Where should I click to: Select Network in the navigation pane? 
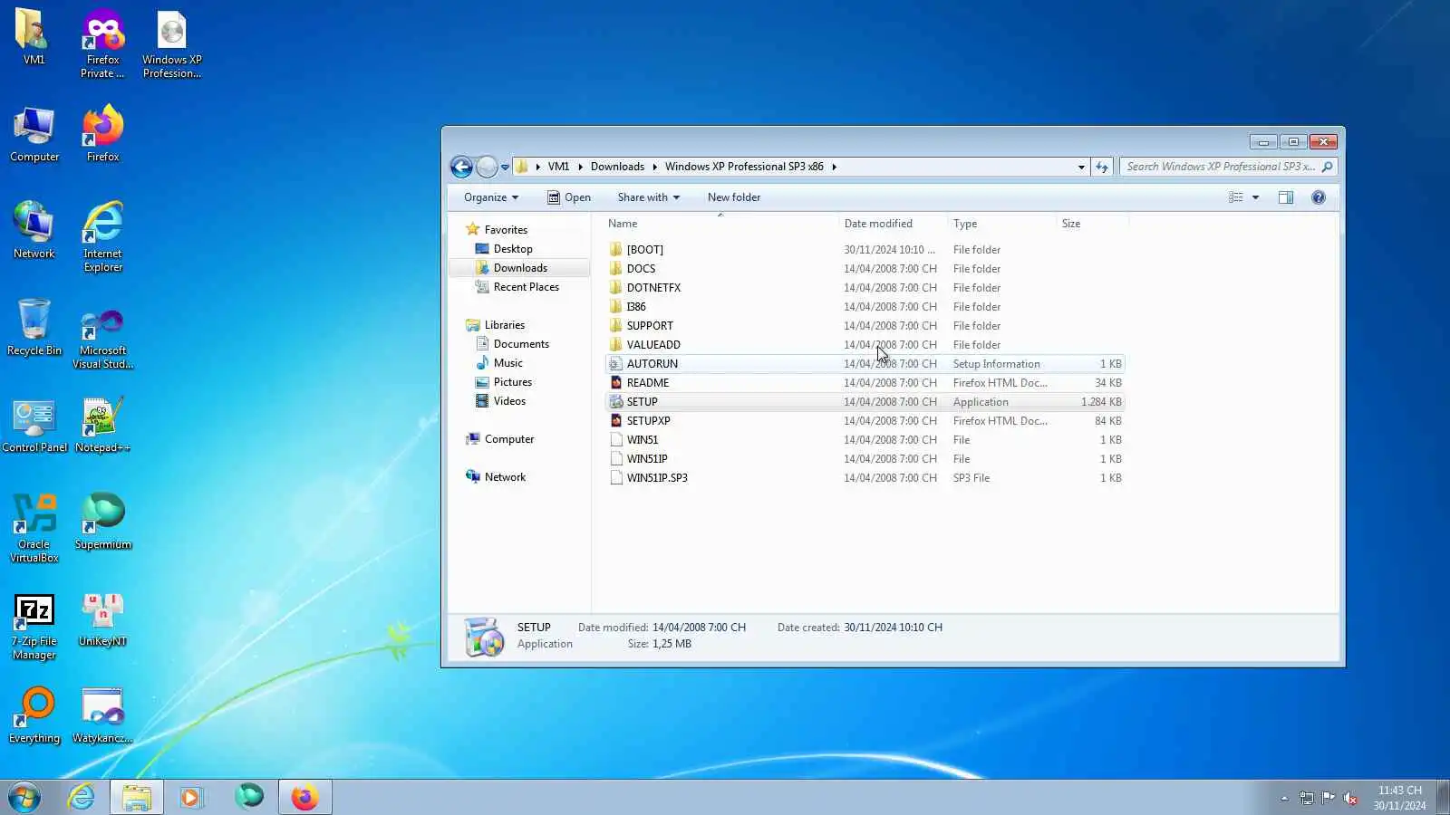coord(505,477)
